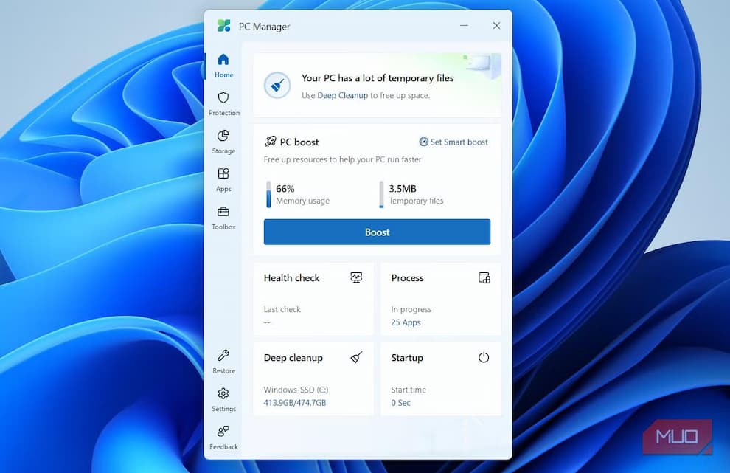Click the Deep cleanup broom icon
This screenshot has height=473, width=730.
click(x=356, y=358)
